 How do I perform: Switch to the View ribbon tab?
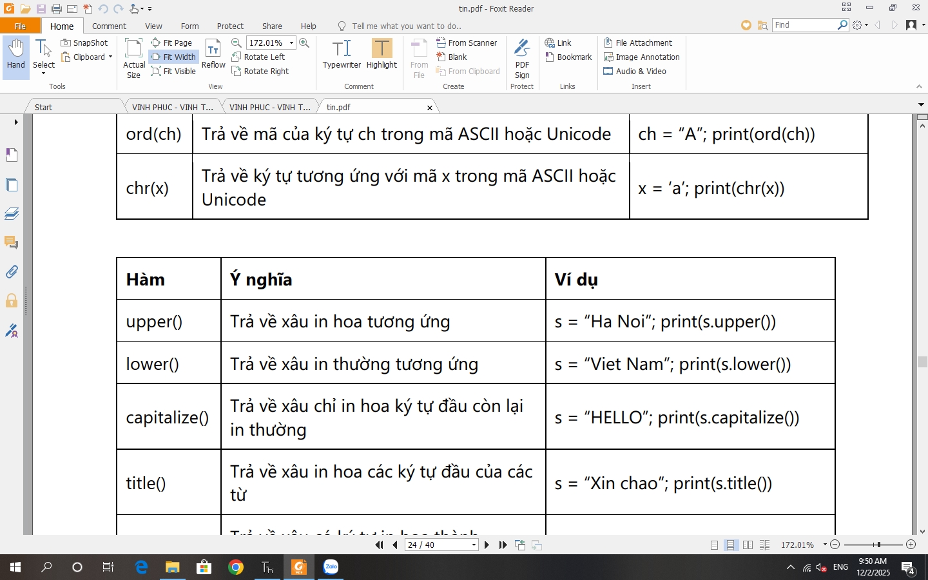pyautogui.click(x=153, y=26)
